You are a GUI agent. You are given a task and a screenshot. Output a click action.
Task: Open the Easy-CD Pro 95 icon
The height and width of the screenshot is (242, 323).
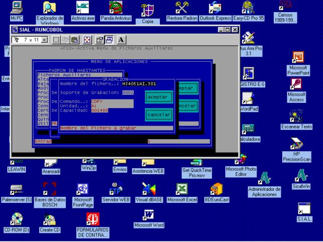(x=249, y=11)
